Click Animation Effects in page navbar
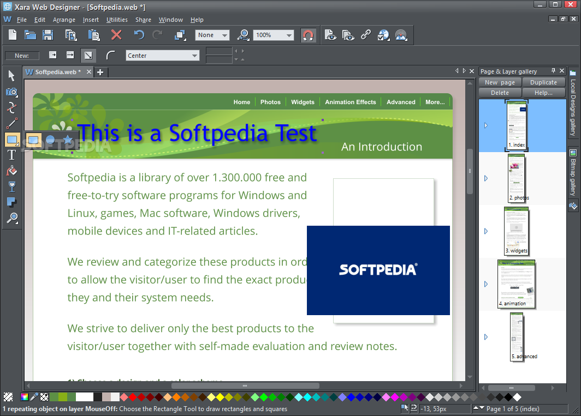 pos(350,102)
